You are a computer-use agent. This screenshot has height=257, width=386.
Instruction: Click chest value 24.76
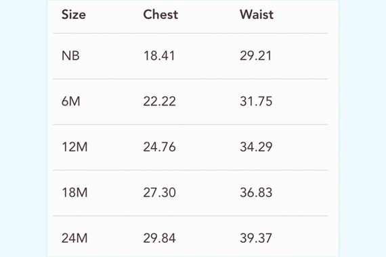[x=160, y=147]
